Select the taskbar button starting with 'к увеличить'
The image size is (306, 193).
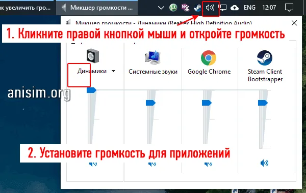(27, 8)
